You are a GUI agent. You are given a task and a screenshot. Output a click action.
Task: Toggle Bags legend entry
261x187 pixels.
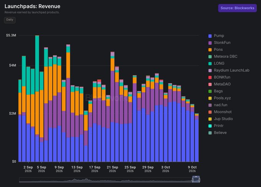pos(215,91)
